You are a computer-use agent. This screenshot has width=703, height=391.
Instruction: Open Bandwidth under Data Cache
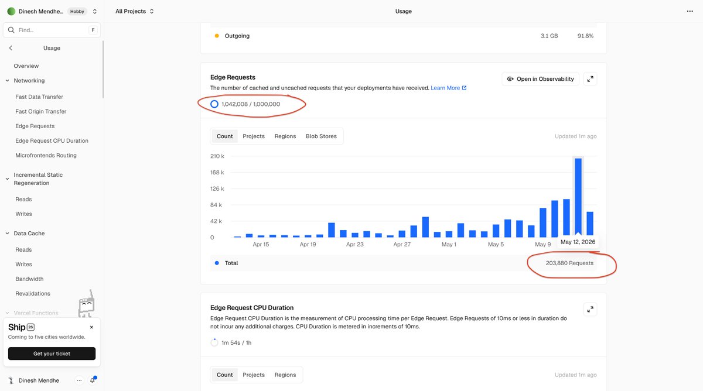[29, 279]
